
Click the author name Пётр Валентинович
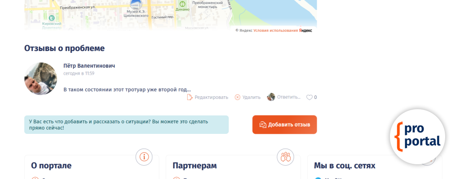89,66
